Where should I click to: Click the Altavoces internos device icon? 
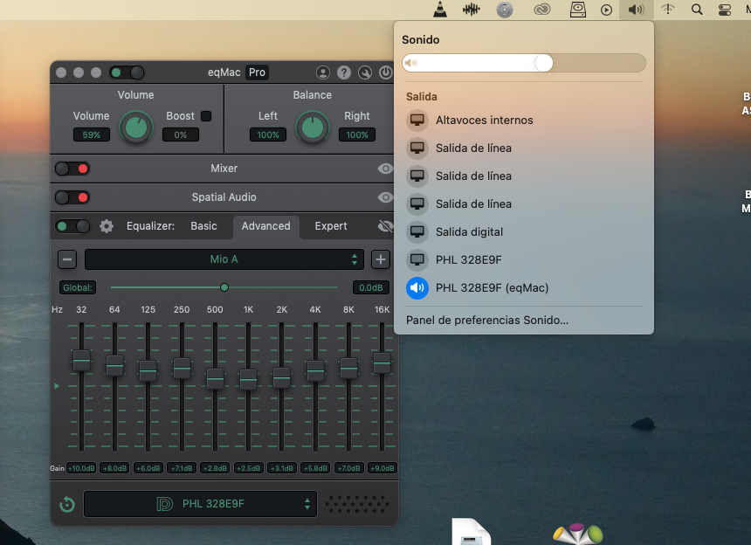(x=417, y=121)
